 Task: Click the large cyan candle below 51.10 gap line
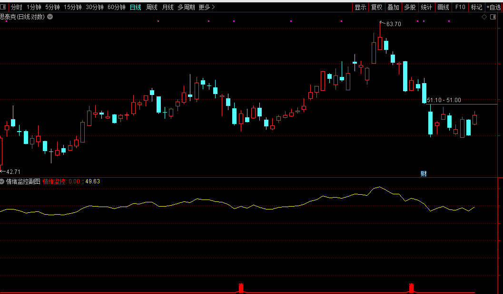pyautogui.click(x=430, y=123)
